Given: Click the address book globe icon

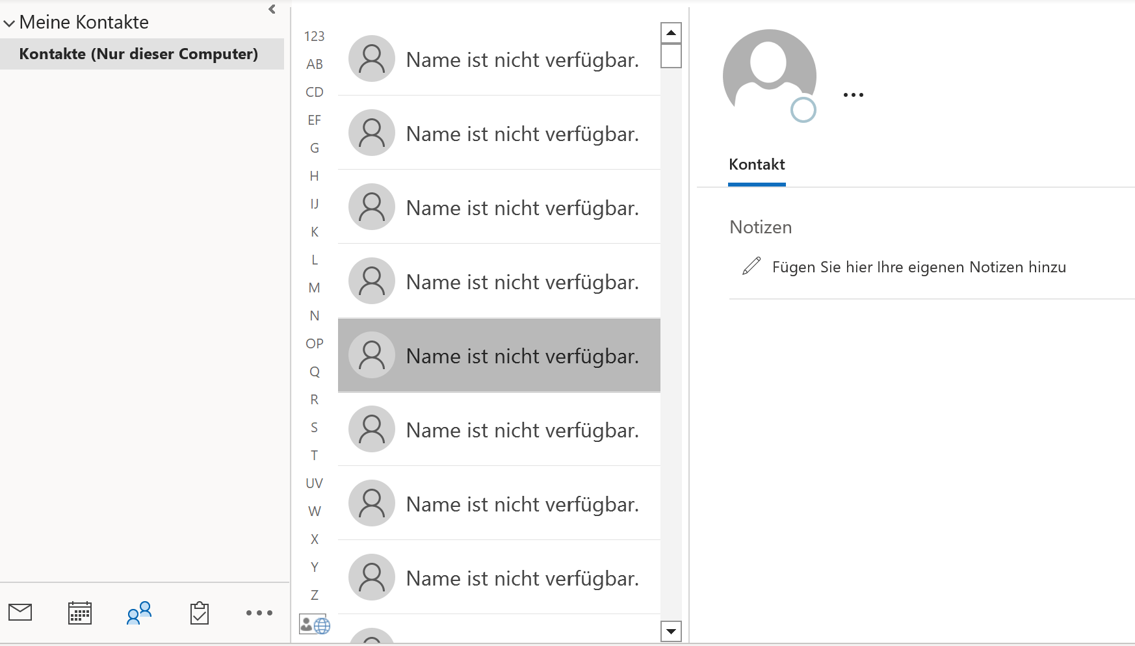Looking at the screenshot, I should [x=315, y=625].
